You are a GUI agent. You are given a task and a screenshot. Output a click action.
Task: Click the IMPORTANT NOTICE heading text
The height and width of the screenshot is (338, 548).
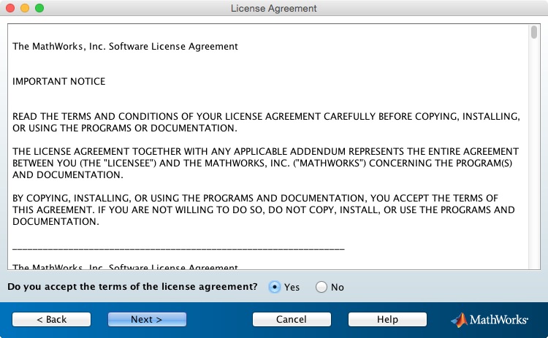(x=58, y=81)
